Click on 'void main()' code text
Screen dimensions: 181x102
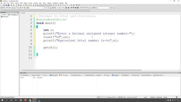click(x=46, y=23)
